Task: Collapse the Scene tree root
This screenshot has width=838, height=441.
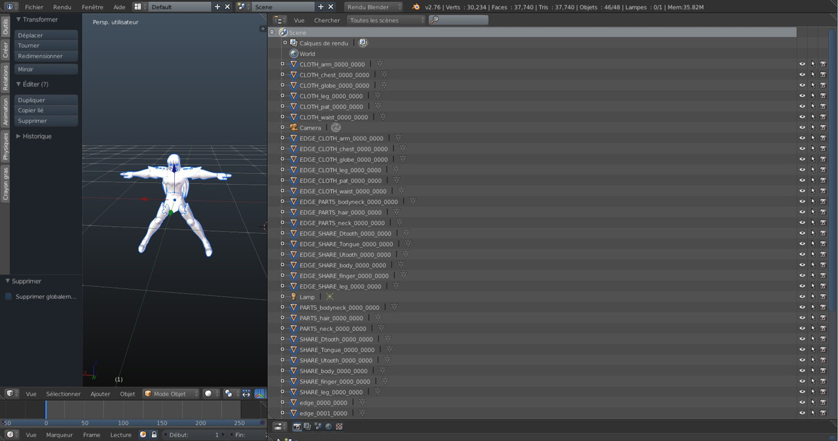Action: click(272, 32)
